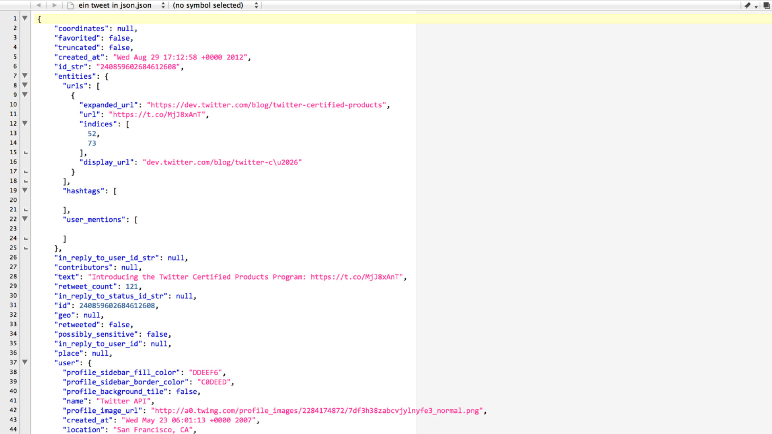Go forward with the next-document arrow
Screen dimensions: 772x434
coord(55,5)
